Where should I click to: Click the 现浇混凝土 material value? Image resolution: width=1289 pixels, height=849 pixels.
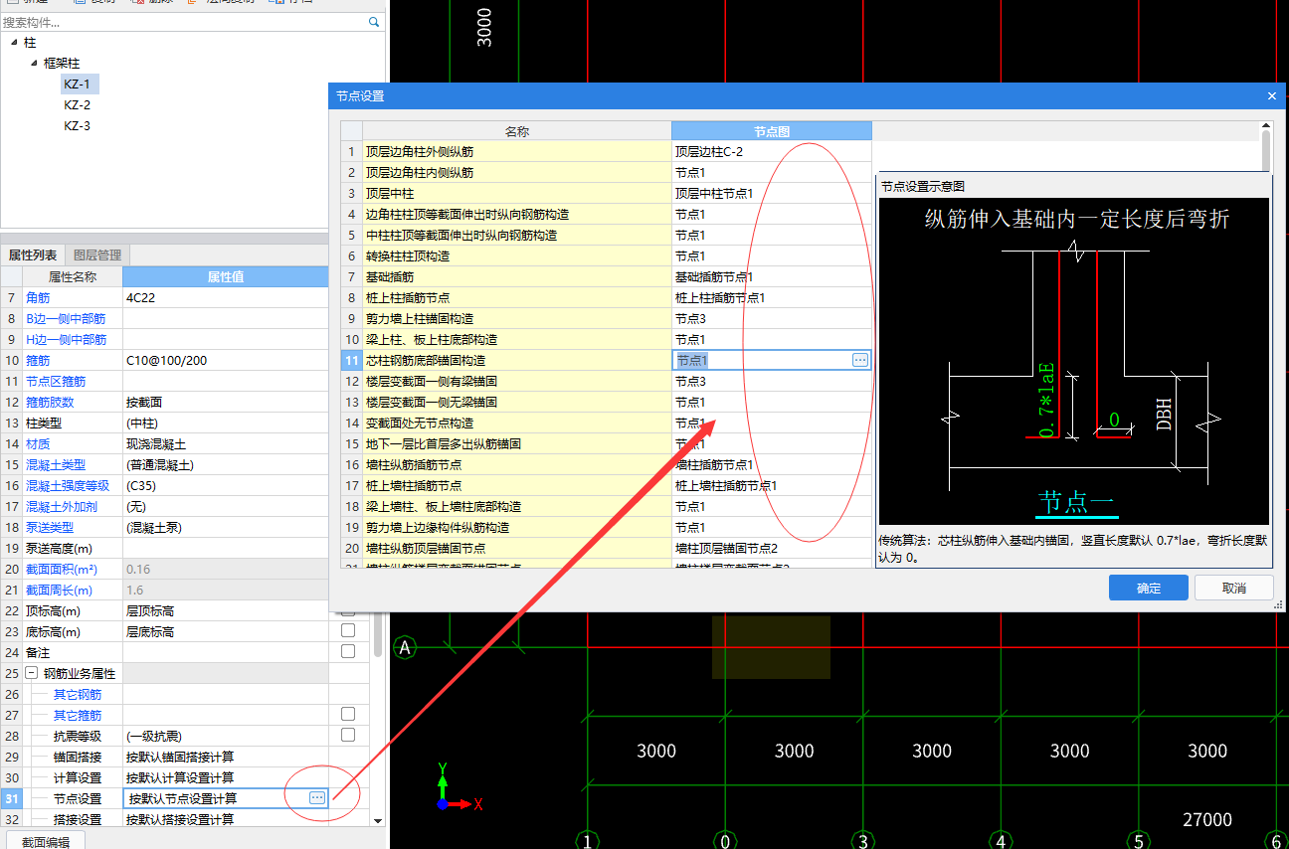pyautogui.click(x=155, y=443)
